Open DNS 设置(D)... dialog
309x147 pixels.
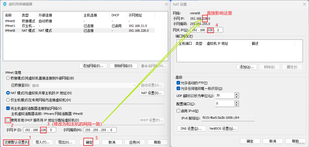192,129
